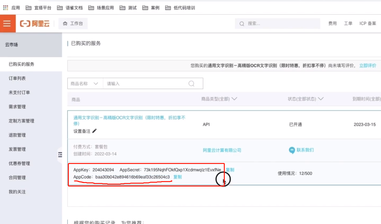Click the search icon in product filter
381x224 pixels.
click(192, 84)
